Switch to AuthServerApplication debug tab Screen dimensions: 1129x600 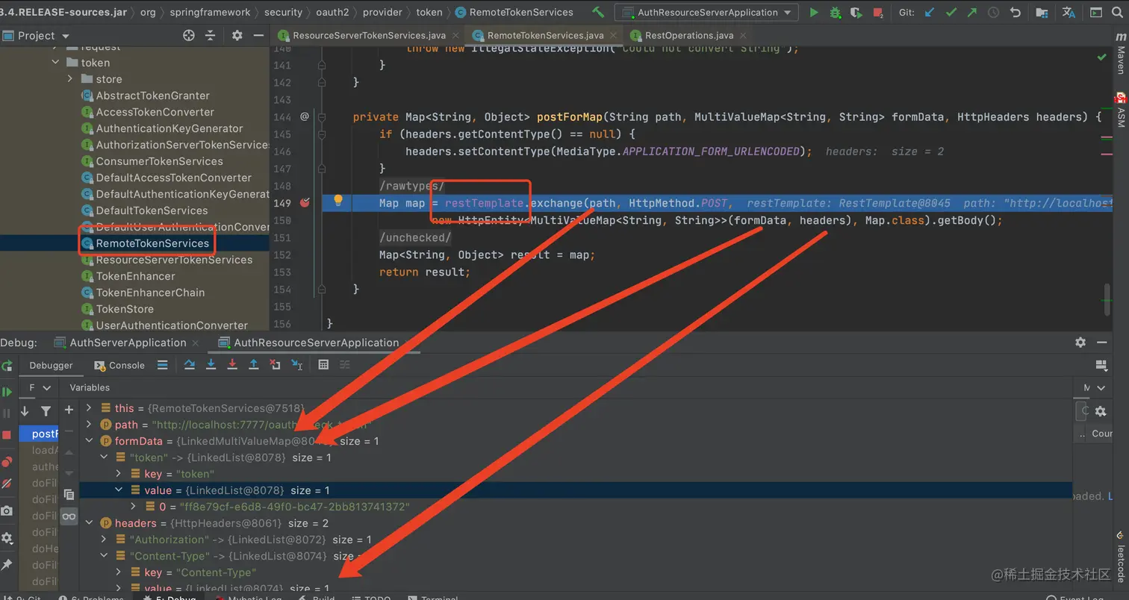click(x=128, y=343)
